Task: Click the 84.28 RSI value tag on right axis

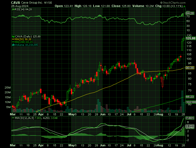Action: [x=190, y=13]
